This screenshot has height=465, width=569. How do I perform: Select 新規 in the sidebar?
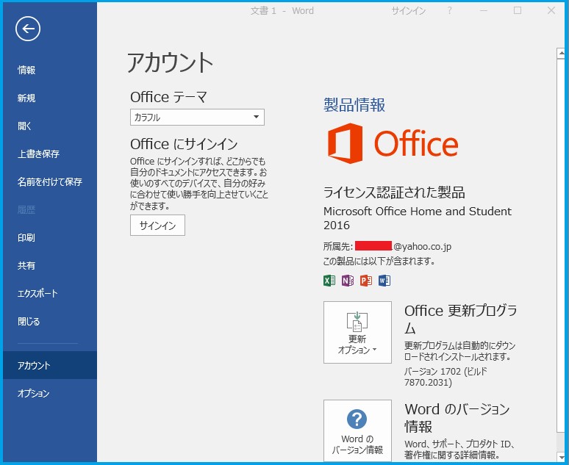(50, 98)
